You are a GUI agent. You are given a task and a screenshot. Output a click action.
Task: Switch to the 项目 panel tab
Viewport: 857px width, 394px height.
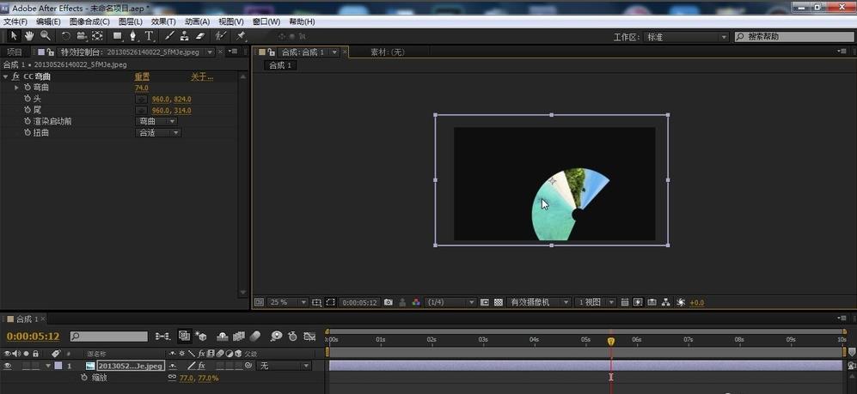(15, 52)
